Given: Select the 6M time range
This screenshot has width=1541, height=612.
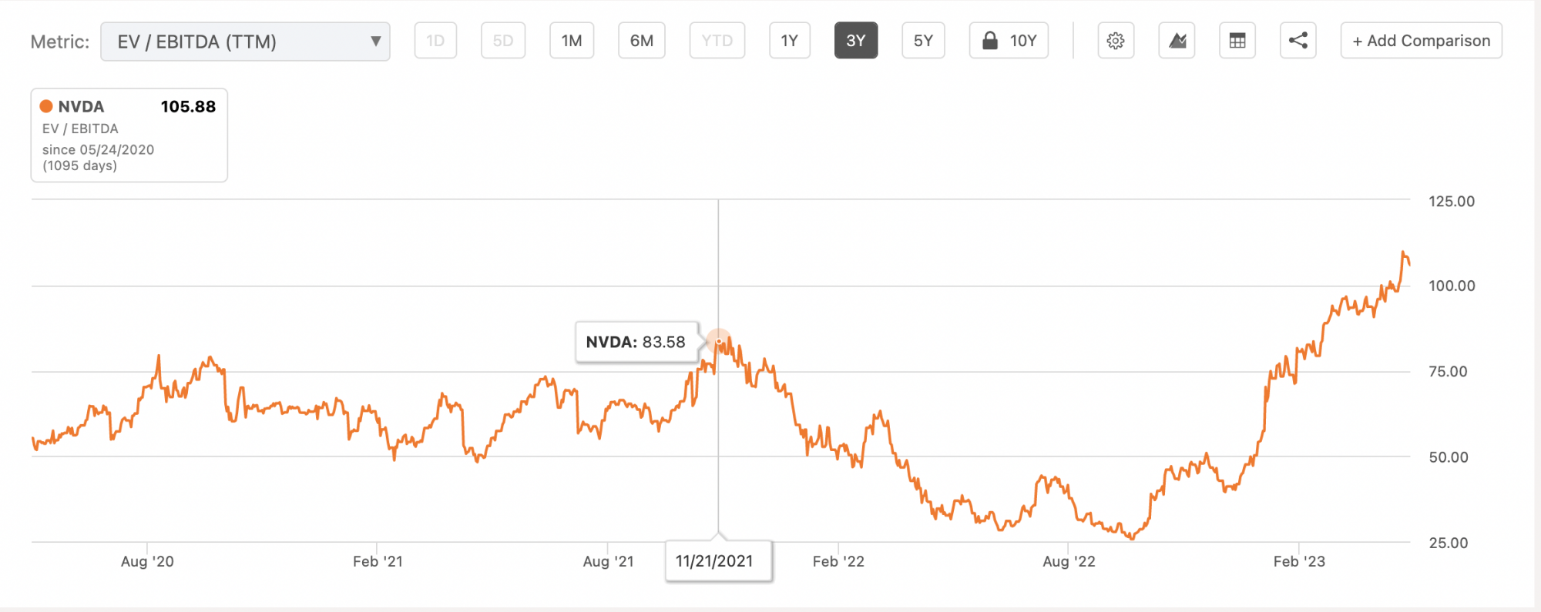Looking at the screenshot, I should (x=641, y=41).
